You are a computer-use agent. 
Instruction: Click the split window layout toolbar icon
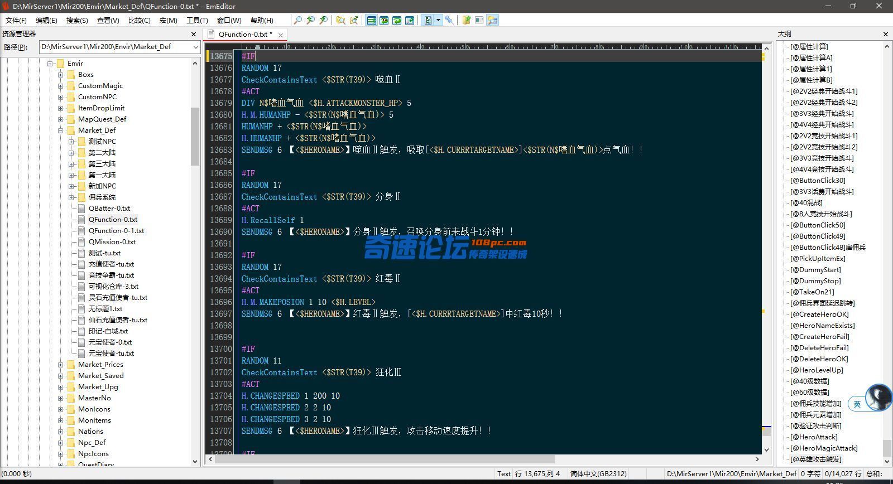(479, 20)
